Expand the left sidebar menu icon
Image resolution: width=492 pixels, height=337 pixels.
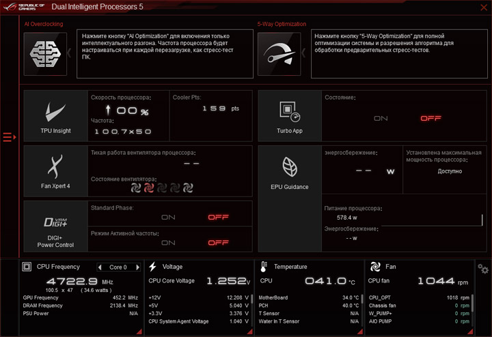(x=10, y=137)
